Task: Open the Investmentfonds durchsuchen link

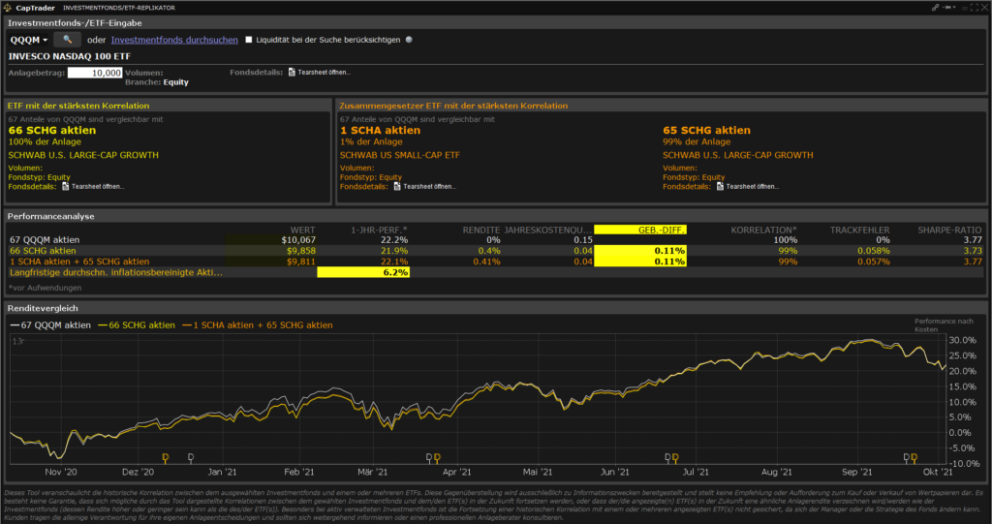Action: pos(174,40)
